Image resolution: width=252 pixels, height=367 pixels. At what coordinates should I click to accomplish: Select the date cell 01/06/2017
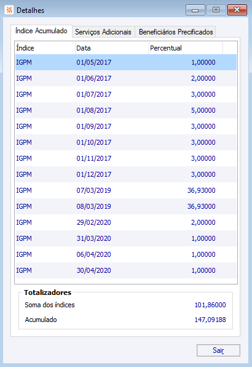(x=93, y=78)
